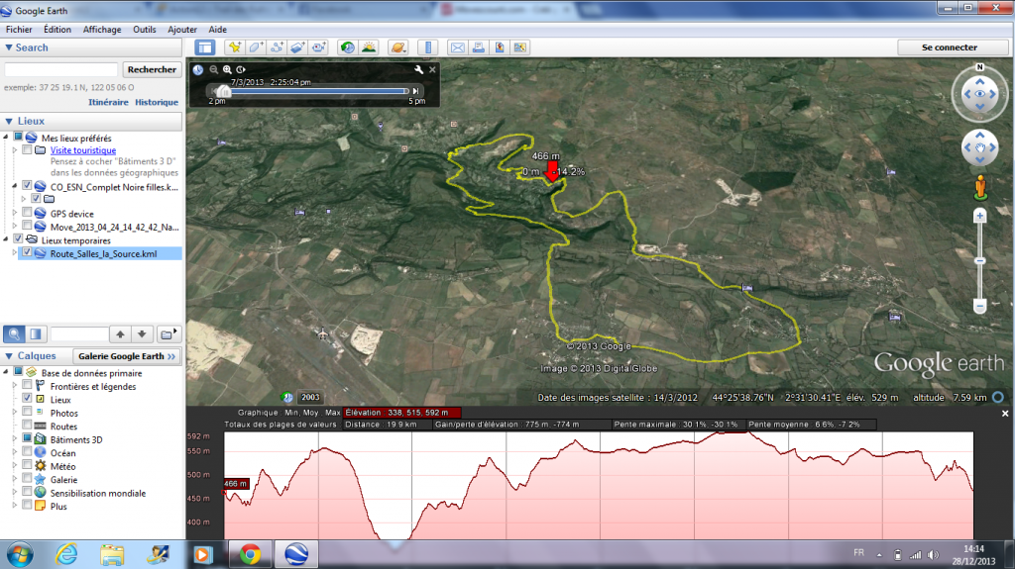Image resolution: width=1015 pixels, height=569 pixels.
Task: Collapse Lieux temporaires folder
Action: (x=6, y=239)
